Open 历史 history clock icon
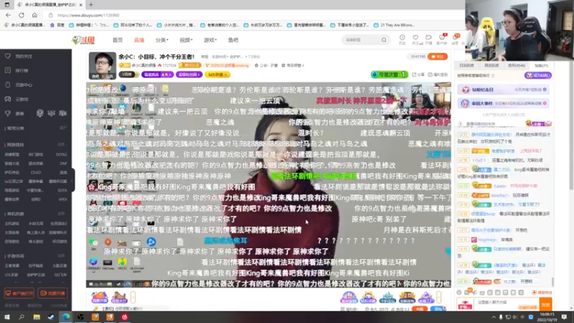The width and height of the screenshot is (574, 323). [x=402, y=38]
